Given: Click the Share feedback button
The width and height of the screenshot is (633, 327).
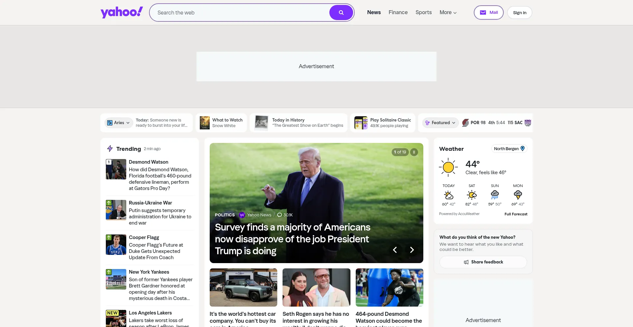Looking at the screenshot, I should (x=483, y=262).
